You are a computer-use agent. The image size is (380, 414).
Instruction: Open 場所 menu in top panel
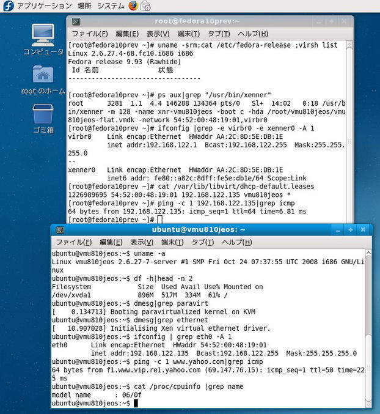84,6
